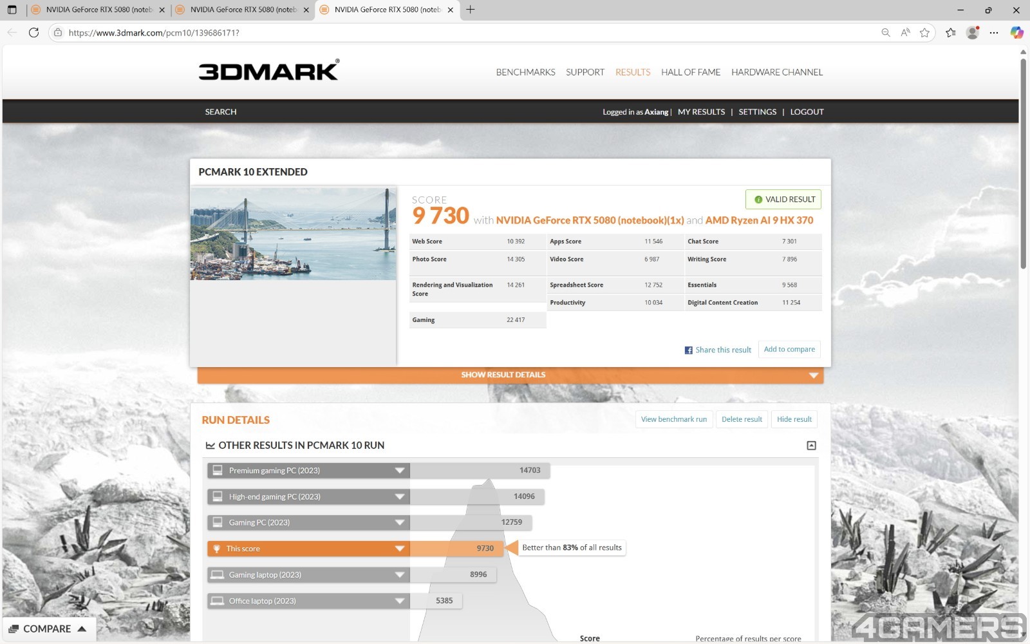Click View benchmark run button
The image size is (1030, 644).
pyautogui.click(x=673, y=419)
